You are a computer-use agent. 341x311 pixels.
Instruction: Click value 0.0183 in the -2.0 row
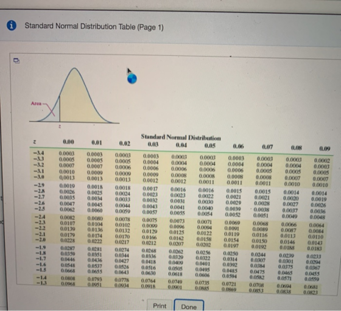point(314,248)
